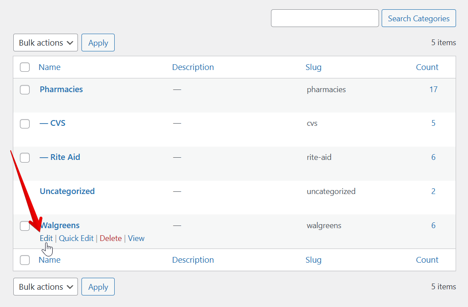Sort by the Count column header
Image resolution: width=468 pixels, height=307 pixels.
427,67
